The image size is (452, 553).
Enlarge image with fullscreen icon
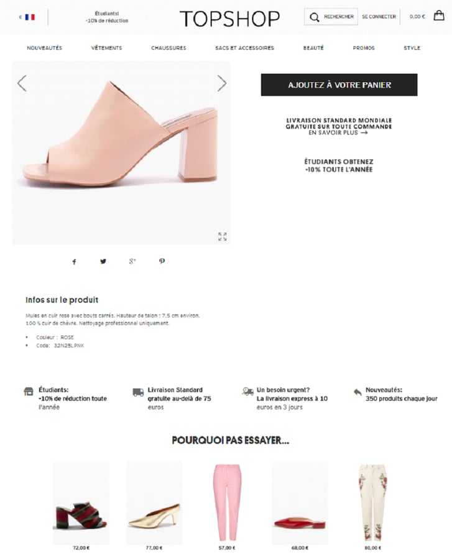tap(222, 236)
